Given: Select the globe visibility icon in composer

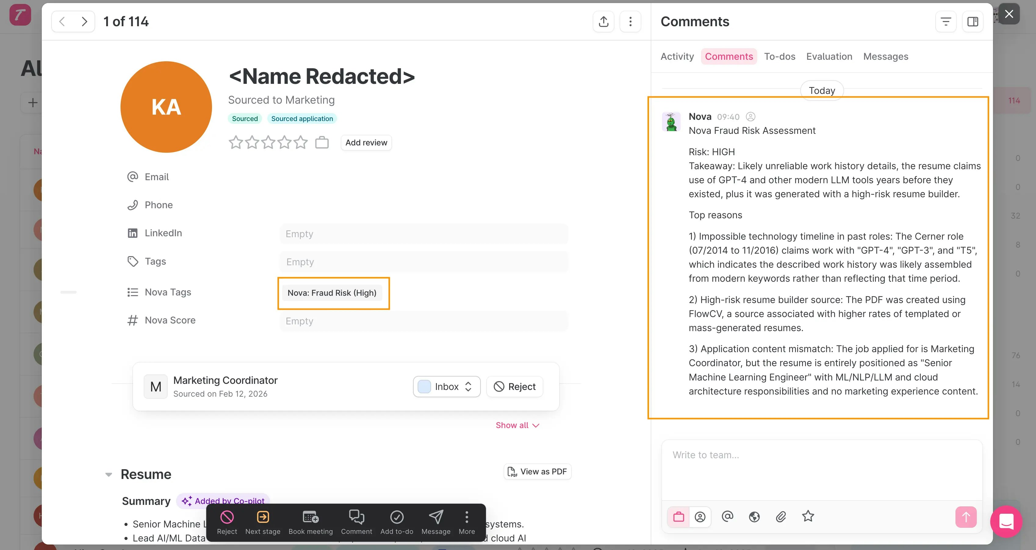Looking at the screenshot, I should pos(754,517).
